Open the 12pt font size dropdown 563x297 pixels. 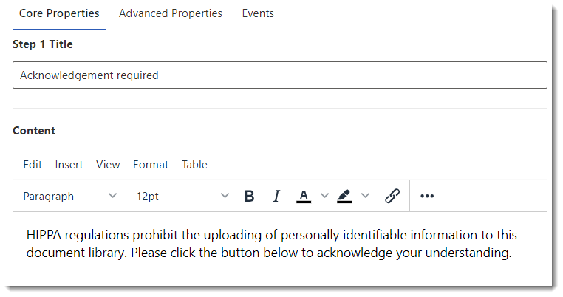coord(182,197)
